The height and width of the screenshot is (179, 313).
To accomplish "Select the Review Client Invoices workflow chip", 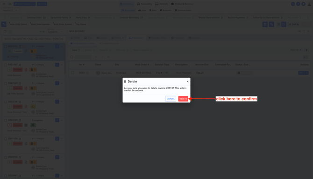I will 211,18.
